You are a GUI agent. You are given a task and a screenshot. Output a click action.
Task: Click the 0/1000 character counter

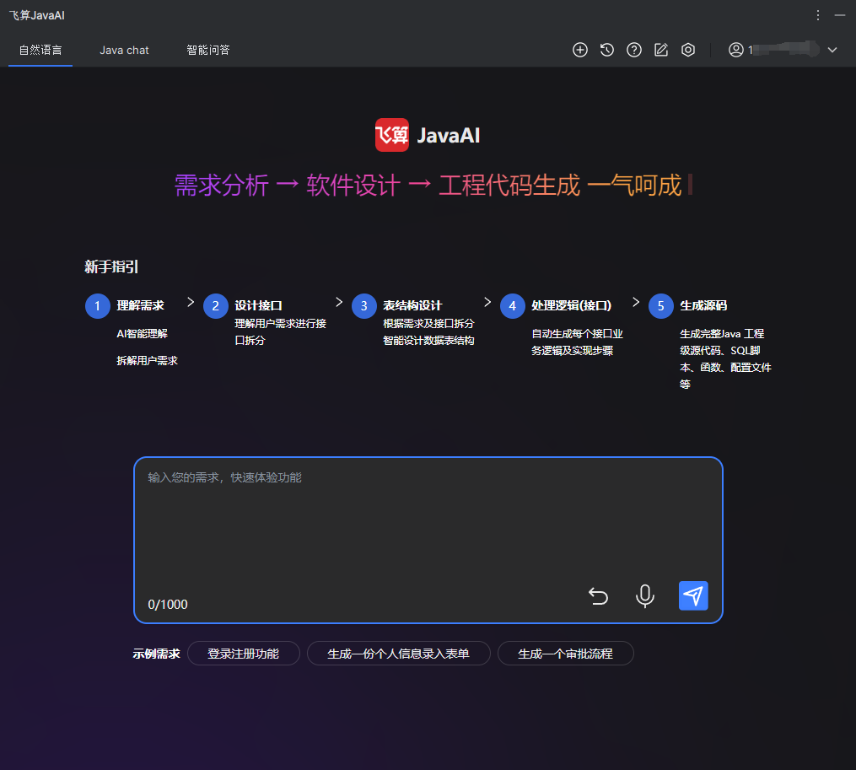click(x=168, y=605)
